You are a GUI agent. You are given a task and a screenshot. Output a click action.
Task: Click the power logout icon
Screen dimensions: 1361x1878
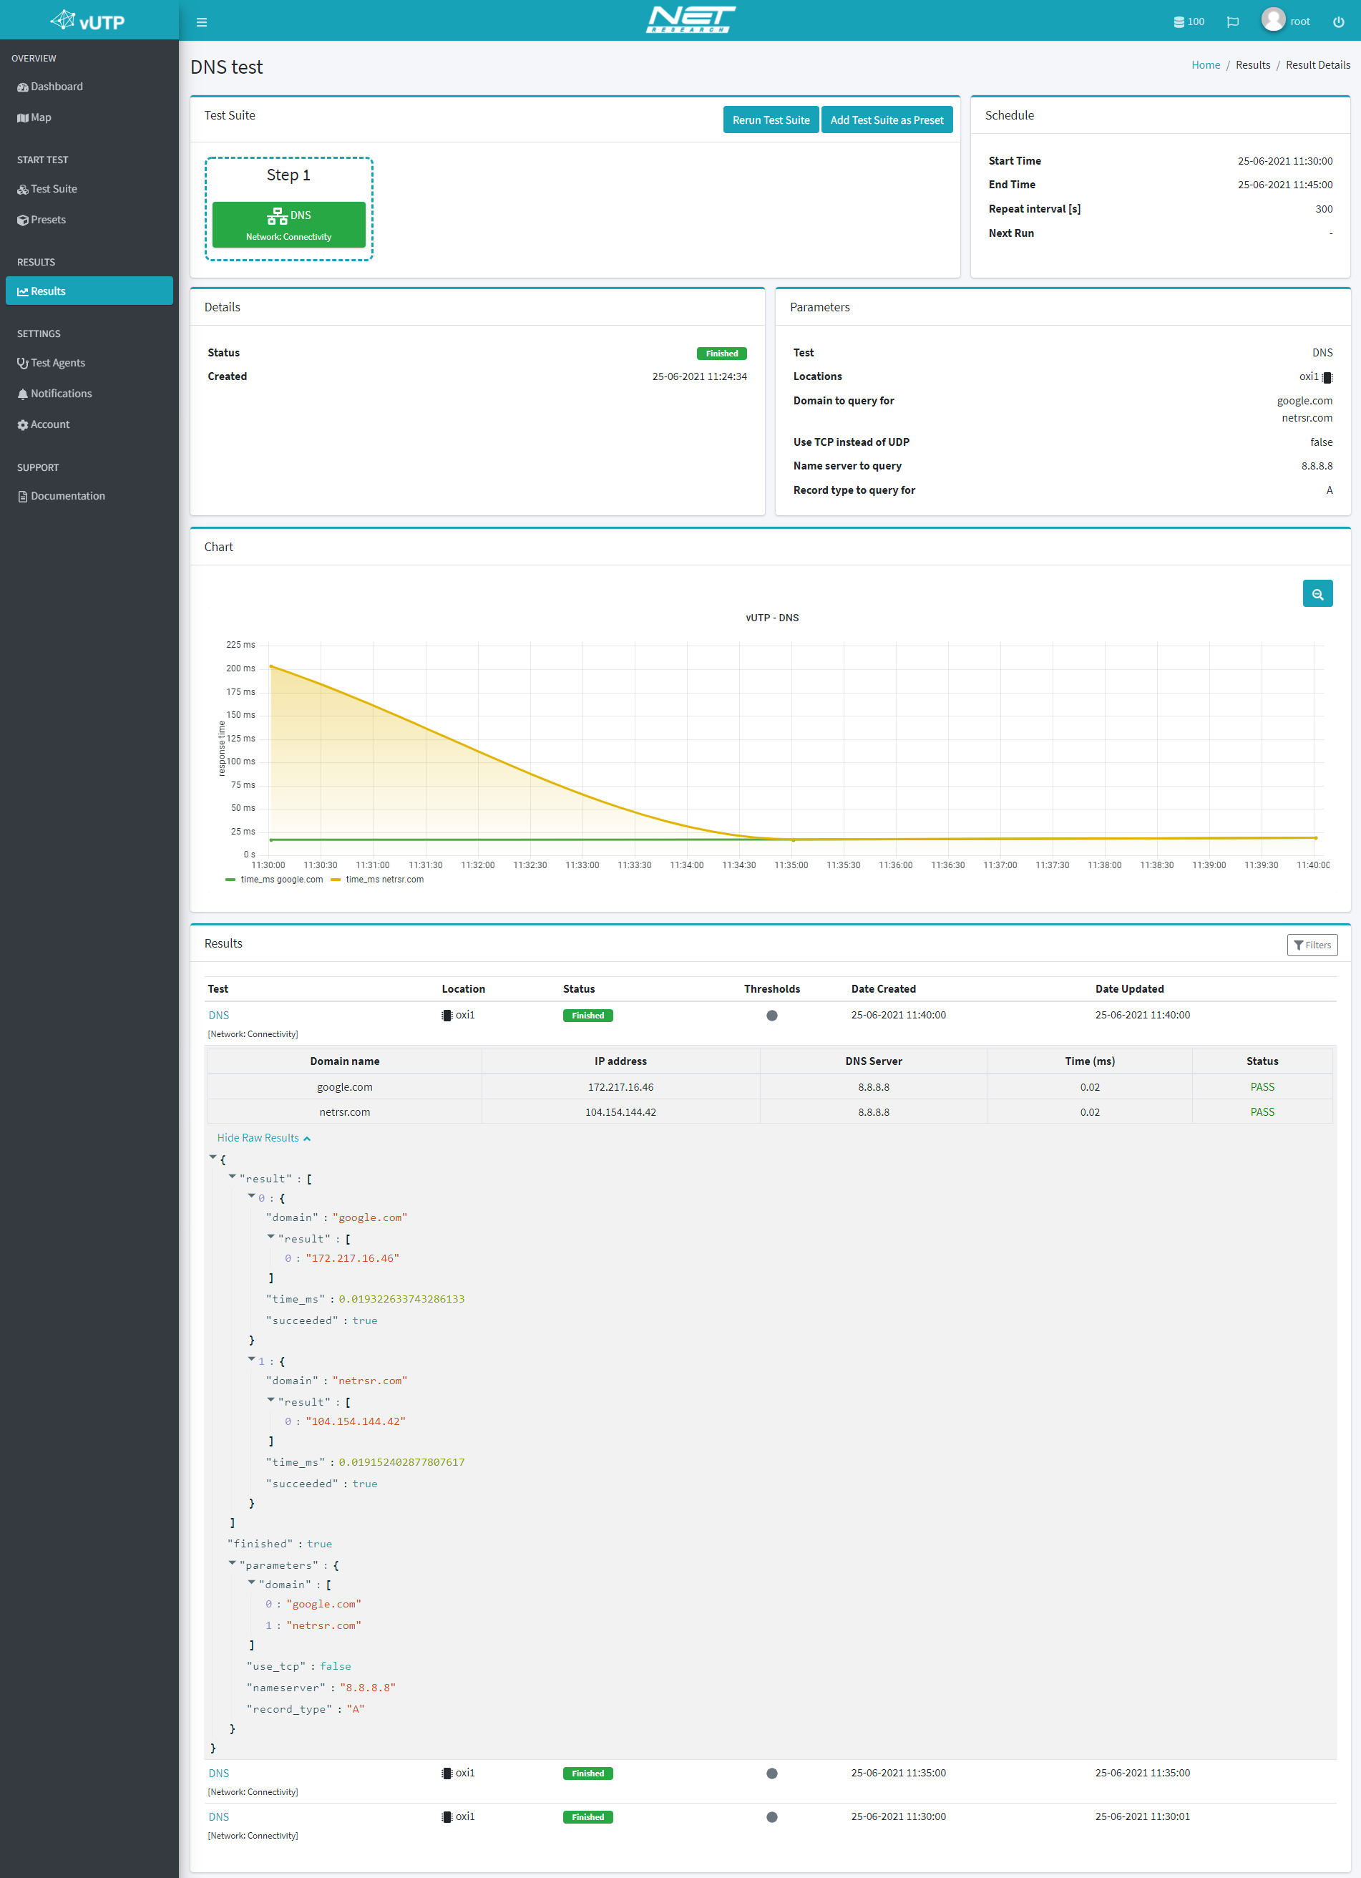coord(1338,22)
